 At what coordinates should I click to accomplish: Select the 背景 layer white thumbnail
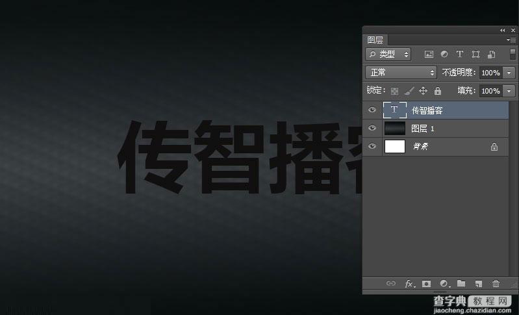(394, 146)
